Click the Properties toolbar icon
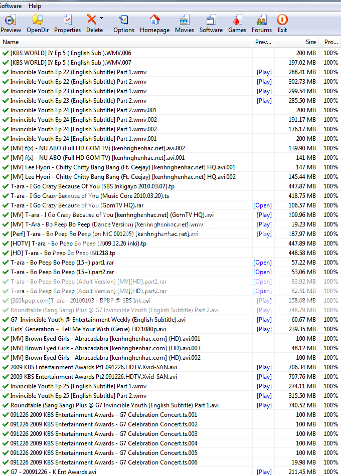341x475 pixels. click(x=67, y=20)
